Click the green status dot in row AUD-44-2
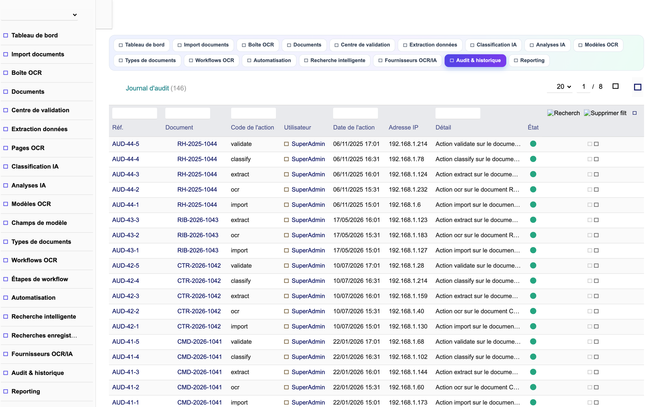658x407 pixels. pos(533,190)
